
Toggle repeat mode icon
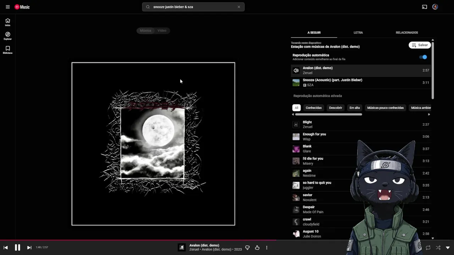(x=428, y=248)
